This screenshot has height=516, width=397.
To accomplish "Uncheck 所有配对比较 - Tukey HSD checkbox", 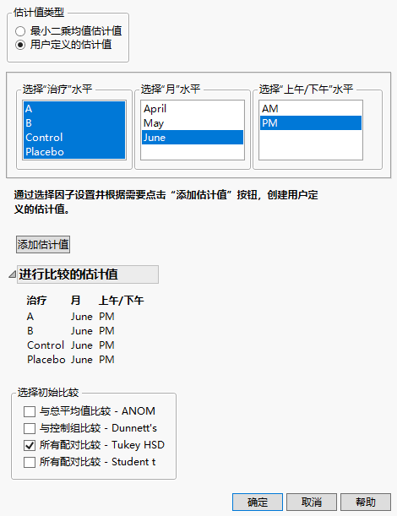I will pos(30,446).
